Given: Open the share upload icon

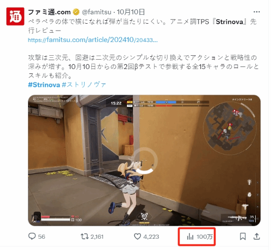Looking at the screenshot, I should 257,236.
